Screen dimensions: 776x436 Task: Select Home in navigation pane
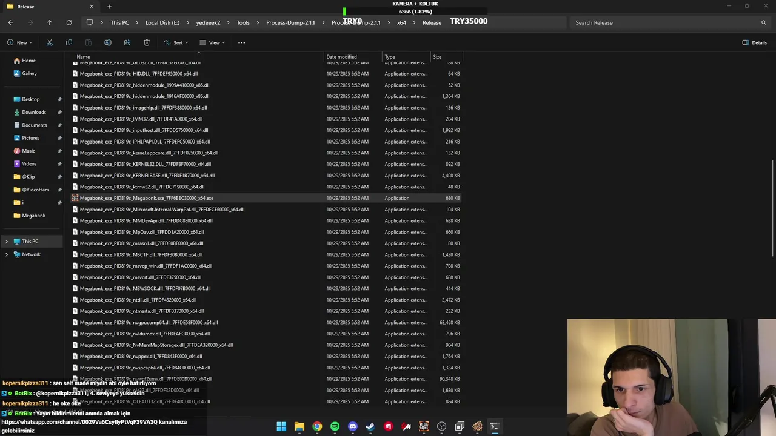(x=28, y=61)
